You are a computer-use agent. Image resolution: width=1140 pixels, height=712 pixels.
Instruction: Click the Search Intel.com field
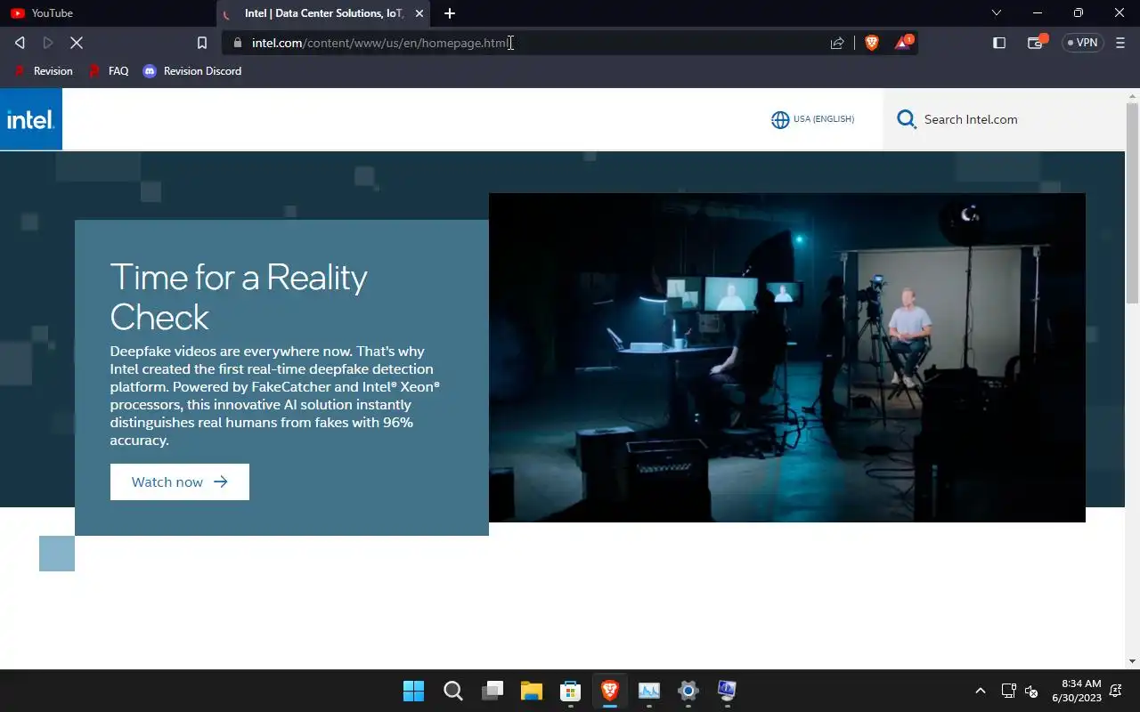click(1004, 119)
